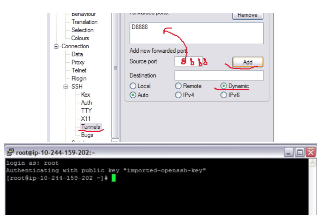Select the D8888 forwarded port entry
The width and height of the screenshot is (321, 222).
[x=140, y=27]
